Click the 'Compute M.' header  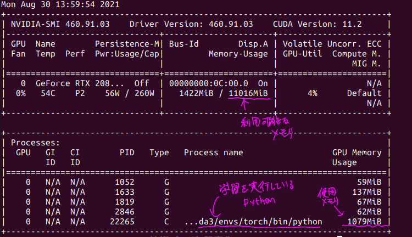click(x=357, y=54)
